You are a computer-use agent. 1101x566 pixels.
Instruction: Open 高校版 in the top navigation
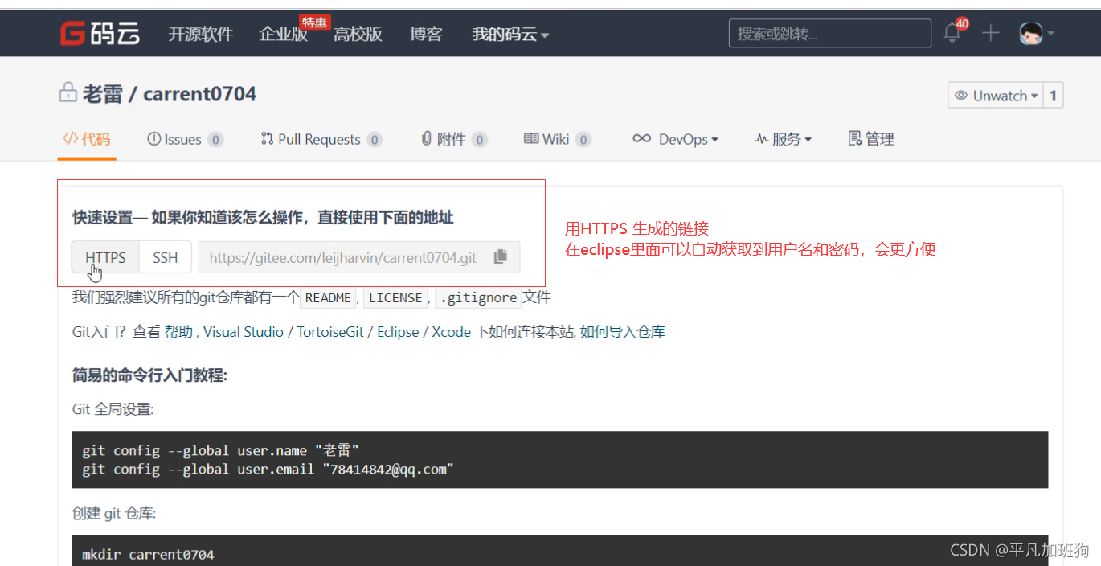[x=358, y=34]
